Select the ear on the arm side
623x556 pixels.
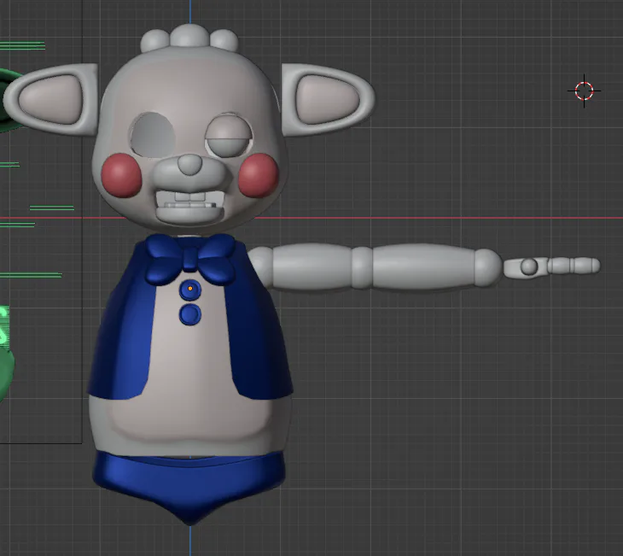tap(328, 99)
